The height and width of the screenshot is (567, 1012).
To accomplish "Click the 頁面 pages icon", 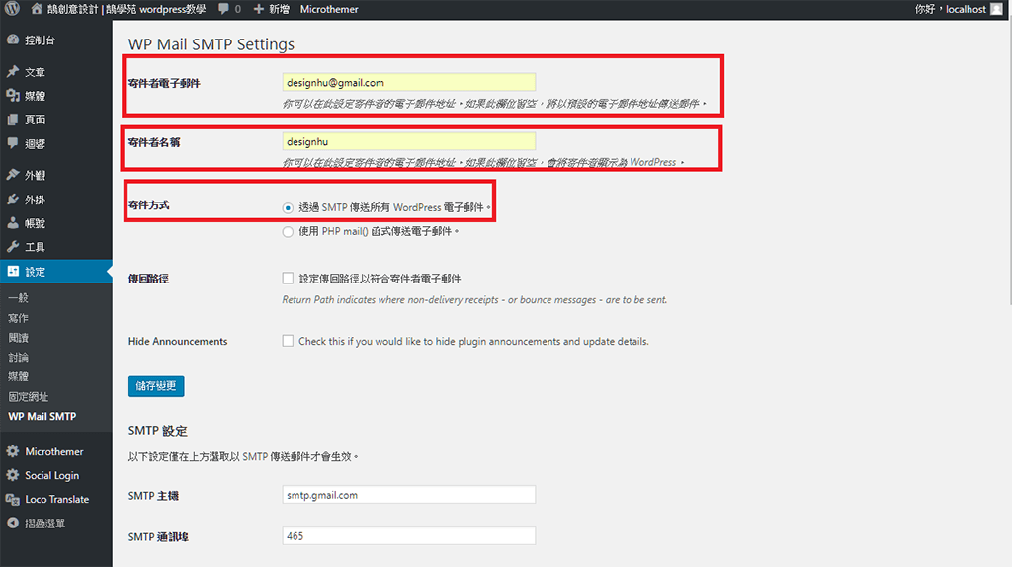I will pos(13,120).
